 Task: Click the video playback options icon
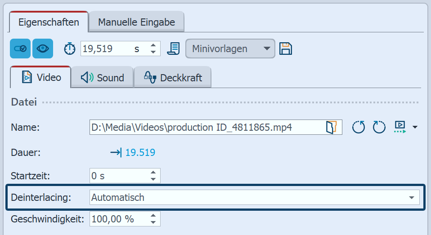400,127
